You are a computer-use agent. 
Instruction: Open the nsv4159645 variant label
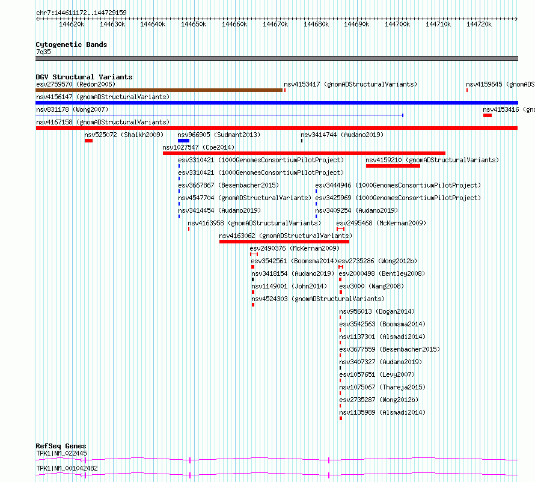coord(500,84)
